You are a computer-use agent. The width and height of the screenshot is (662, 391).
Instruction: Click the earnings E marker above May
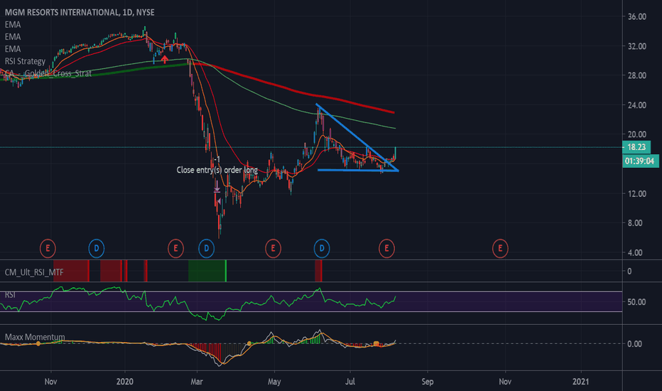click(273, 249)
